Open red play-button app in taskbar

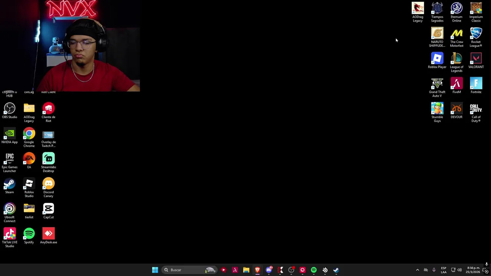[224, 270]
